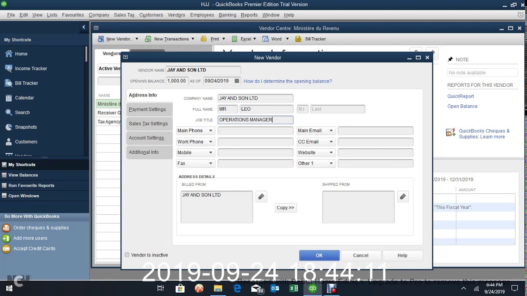This screenshot has height=296, width=527.
Task: Open the Open Balance report link
Action: coord(462,106)
